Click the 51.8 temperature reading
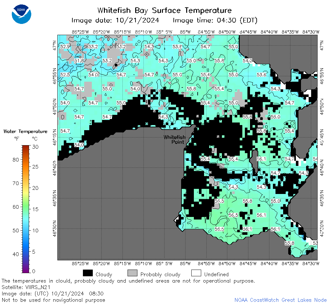330x305 pixels. click(x=79, y=61)
